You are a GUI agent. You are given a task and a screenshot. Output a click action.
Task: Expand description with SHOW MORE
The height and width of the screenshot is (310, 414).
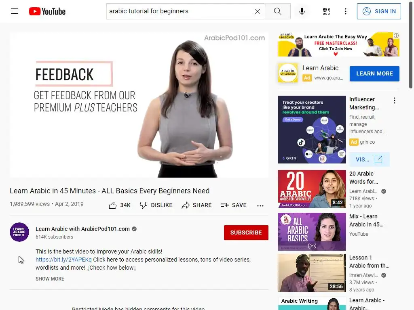(x=50, y=279)
